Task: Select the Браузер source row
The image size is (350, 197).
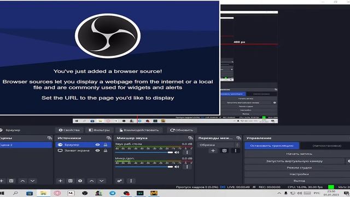Action: point(83,144)
